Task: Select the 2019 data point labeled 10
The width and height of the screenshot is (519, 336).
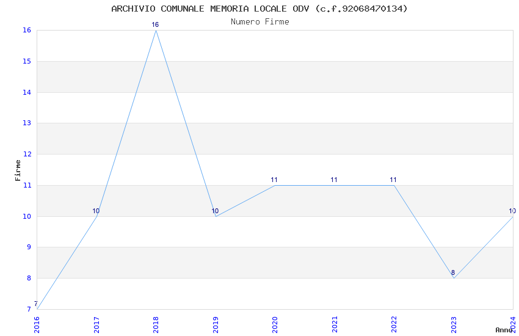Action: (x=216, y=216)
